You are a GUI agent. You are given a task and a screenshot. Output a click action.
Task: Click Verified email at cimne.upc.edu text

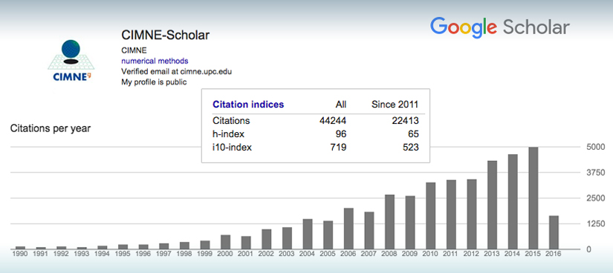tap(177, 71)
